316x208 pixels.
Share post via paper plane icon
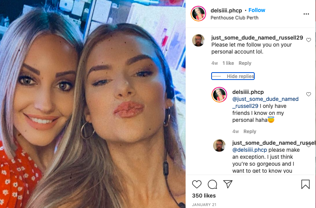(x=228, y=184)
